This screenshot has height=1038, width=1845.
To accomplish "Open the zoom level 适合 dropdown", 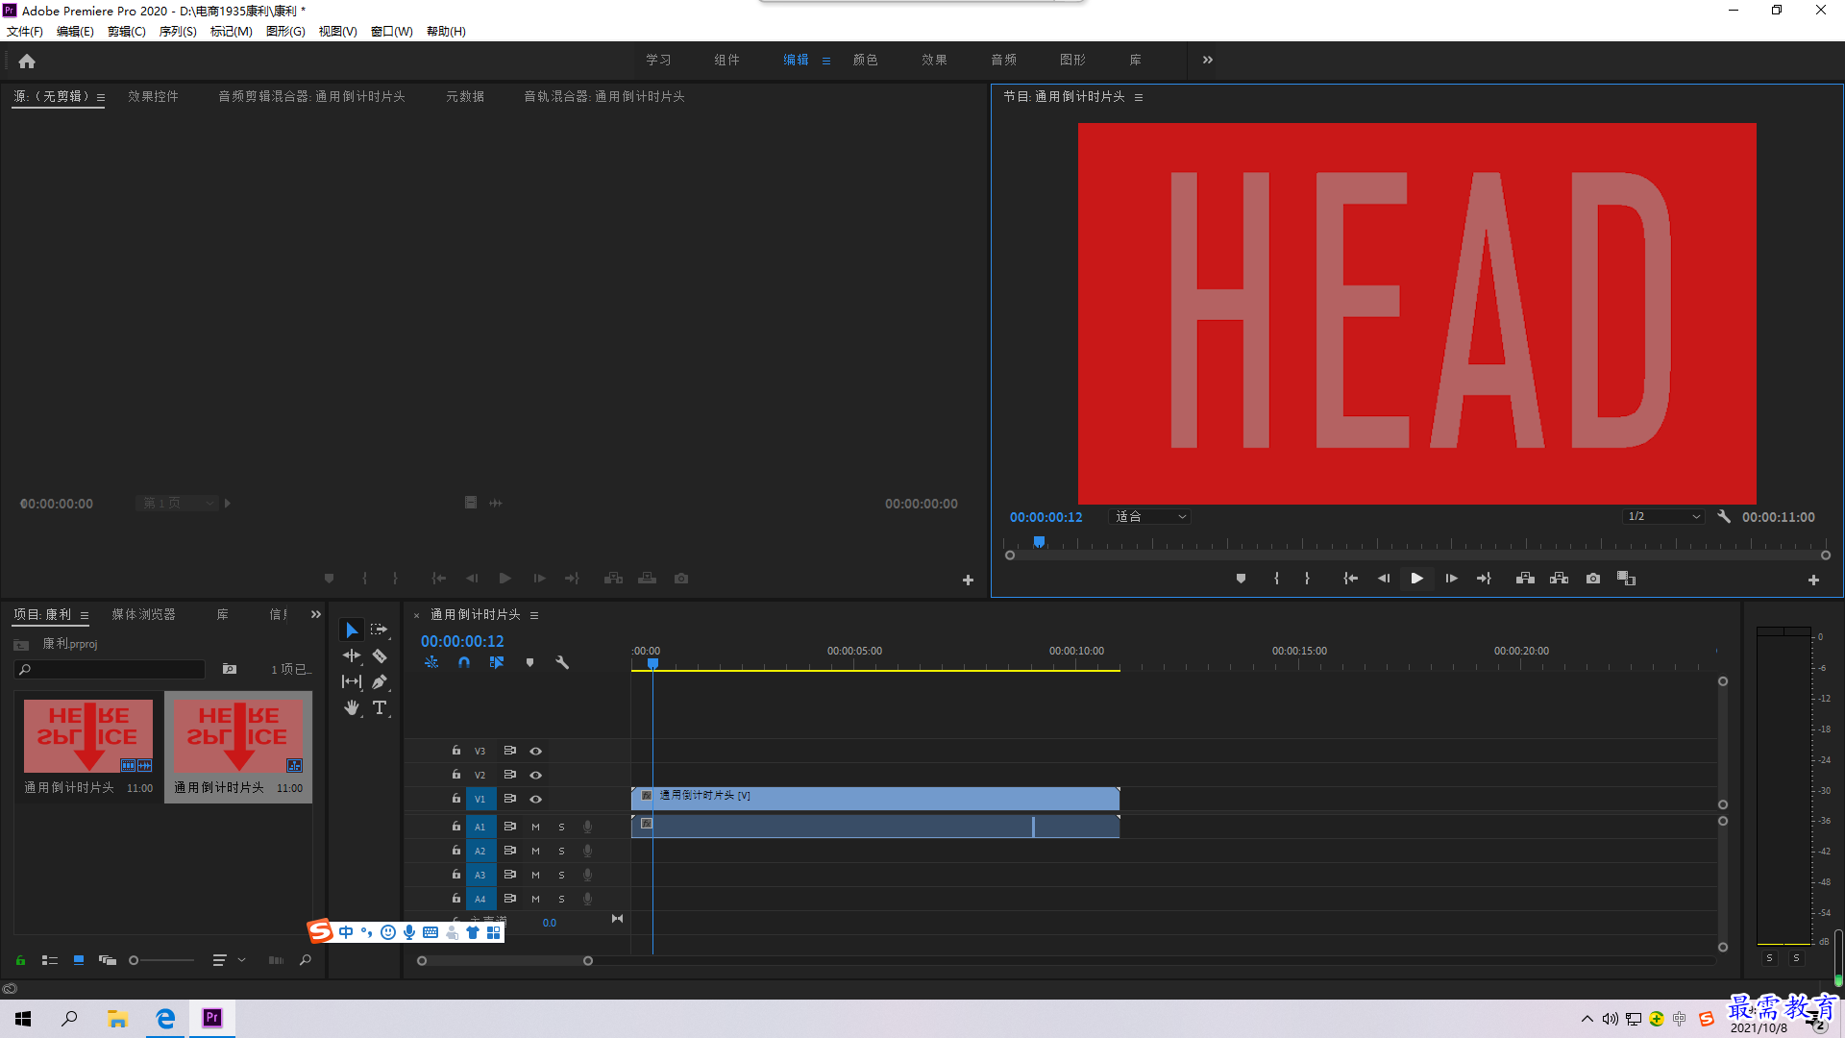I will 1150,517.
